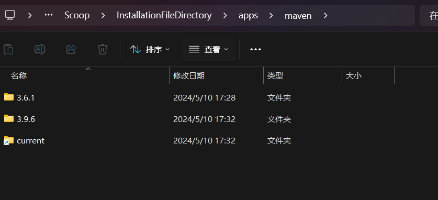Expand chevron after InstallationFileDirectory
This screenshot has width=438, height=200.
coord(225,15)
